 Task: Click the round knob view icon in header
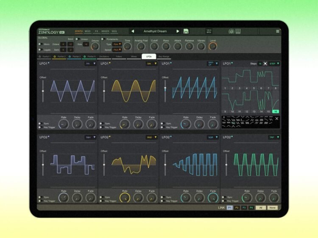(x=232, y=31)
